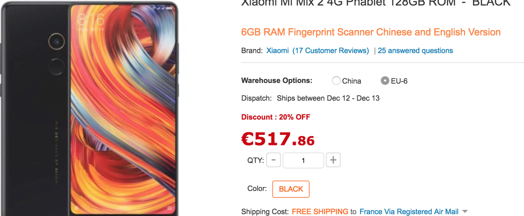Click the Discount 20% OFF label
Viewport: 524px width, 216px height.
point(276,117)
